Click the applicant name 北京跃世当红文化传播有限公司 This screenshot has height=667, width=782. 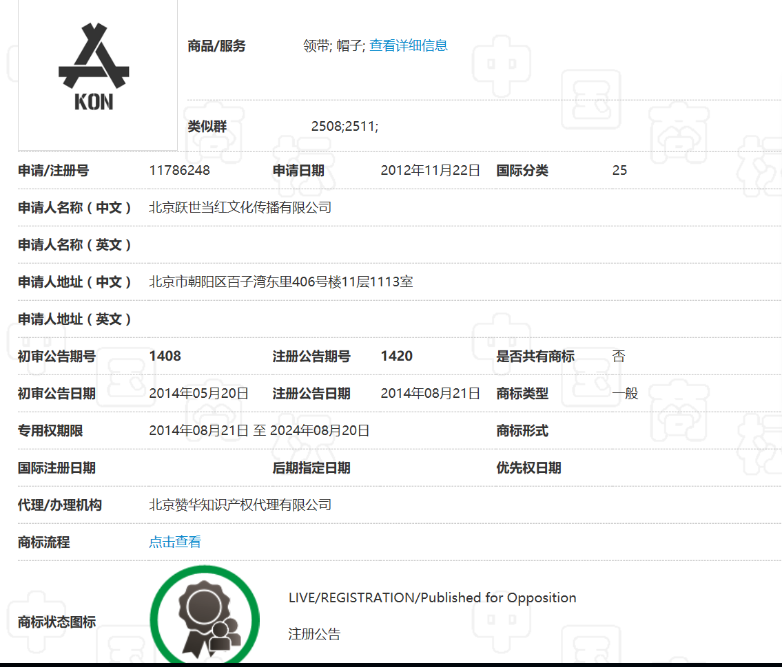pyautogui.click(x=240, y=208)
